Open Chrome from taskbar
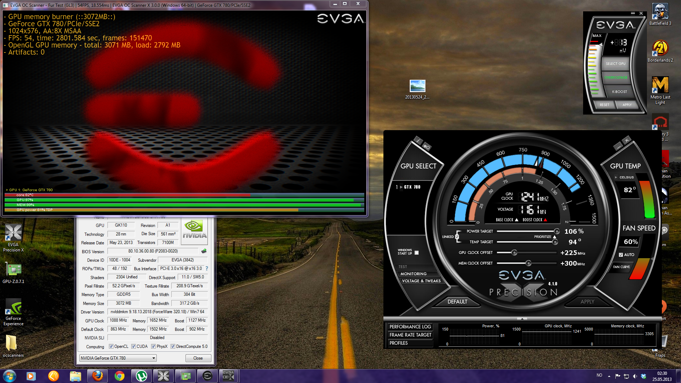 pos(120,376)
